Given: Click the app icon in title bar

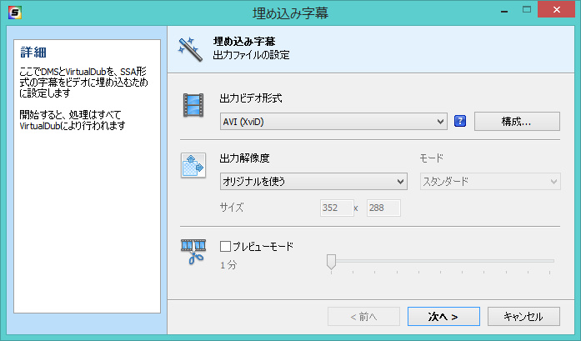Looking at the screenshot, I should 15,13.
